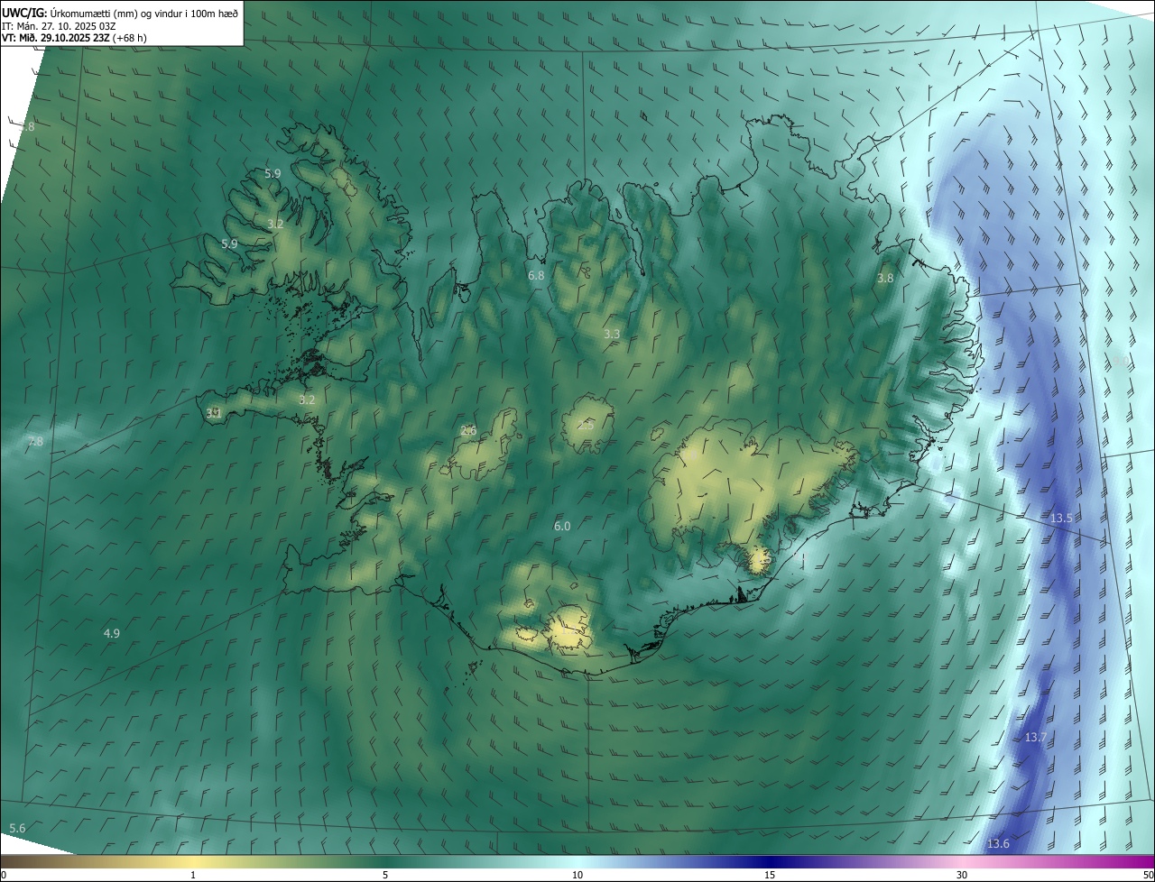Select the 5.6 value label in the southwest corner
The image size is (1155, 882).
pyautogui.click(x=17, y=828)
